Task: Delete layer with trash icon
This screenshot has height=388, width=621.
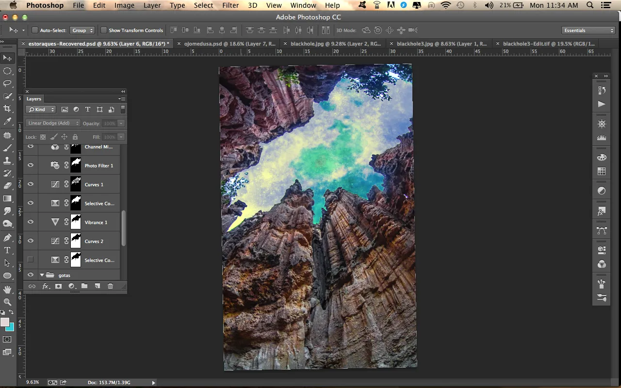Action: [x=110, y=286]
